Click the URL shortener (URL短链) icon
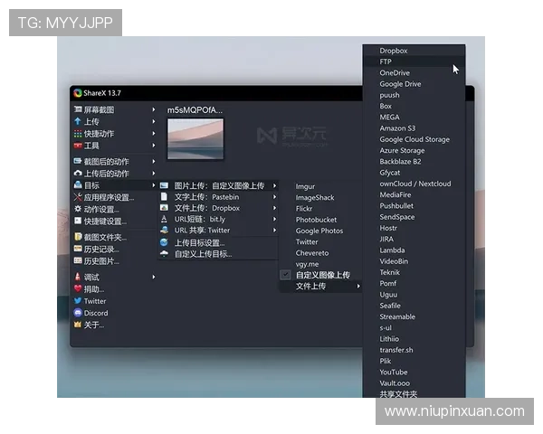 point(164,219)
